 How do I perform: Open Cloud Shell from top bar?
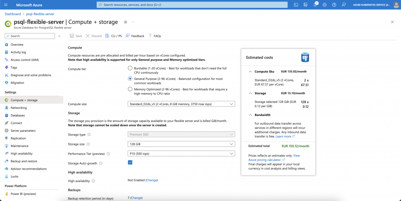(x=296, y=5)
